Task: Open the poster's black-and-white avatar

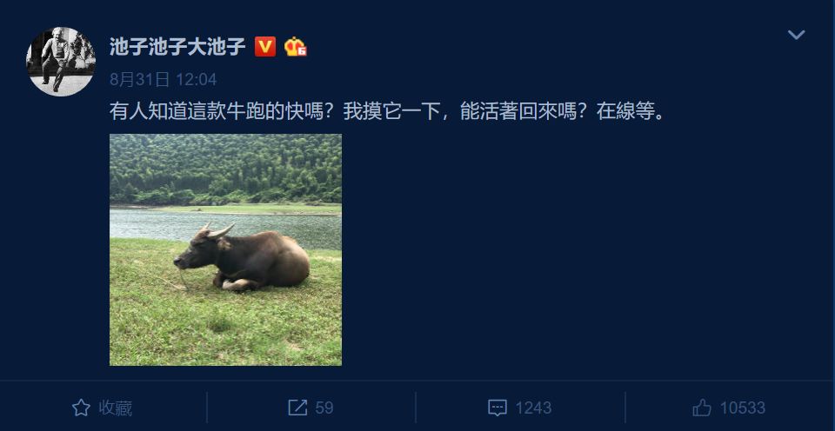Action: (61, 62)
